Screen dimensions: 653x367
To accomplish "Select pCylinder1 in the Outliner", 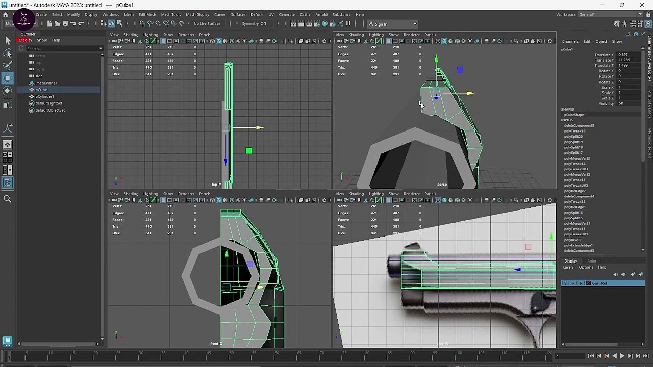I will coord(45,96).
